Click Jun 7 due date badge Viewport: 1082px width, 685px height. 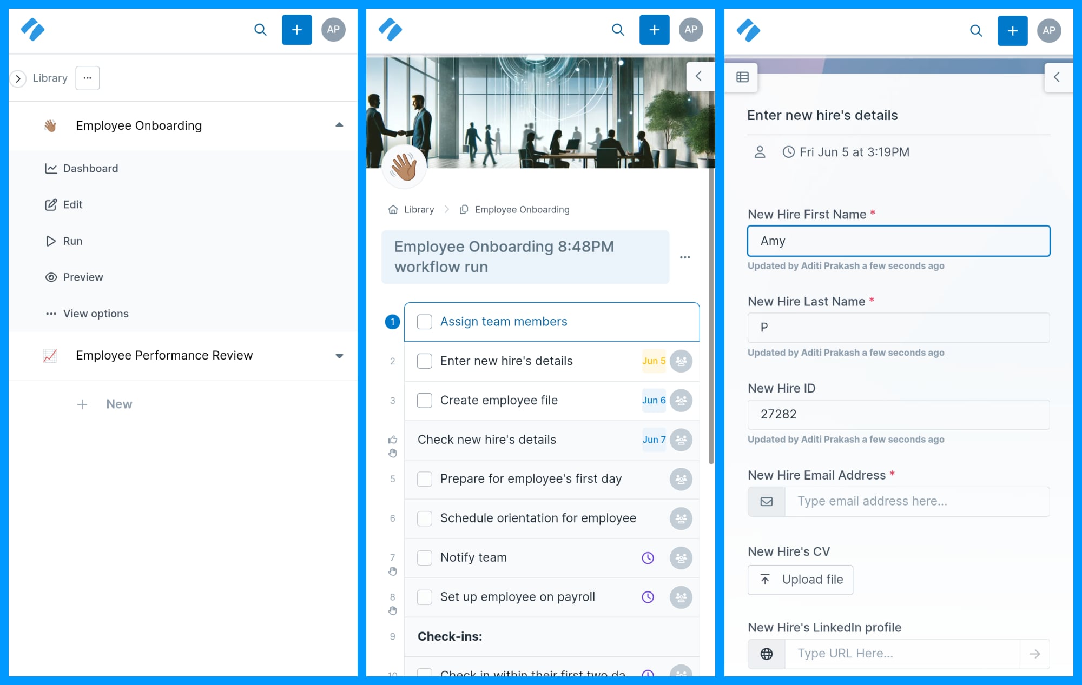(x=654, y=440)
